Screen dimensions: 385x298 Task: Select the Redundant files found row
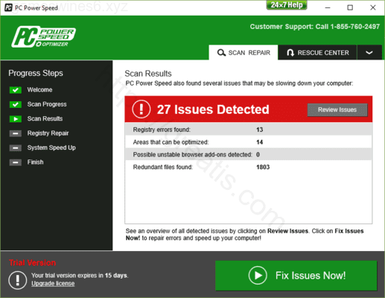pos(248,167)
